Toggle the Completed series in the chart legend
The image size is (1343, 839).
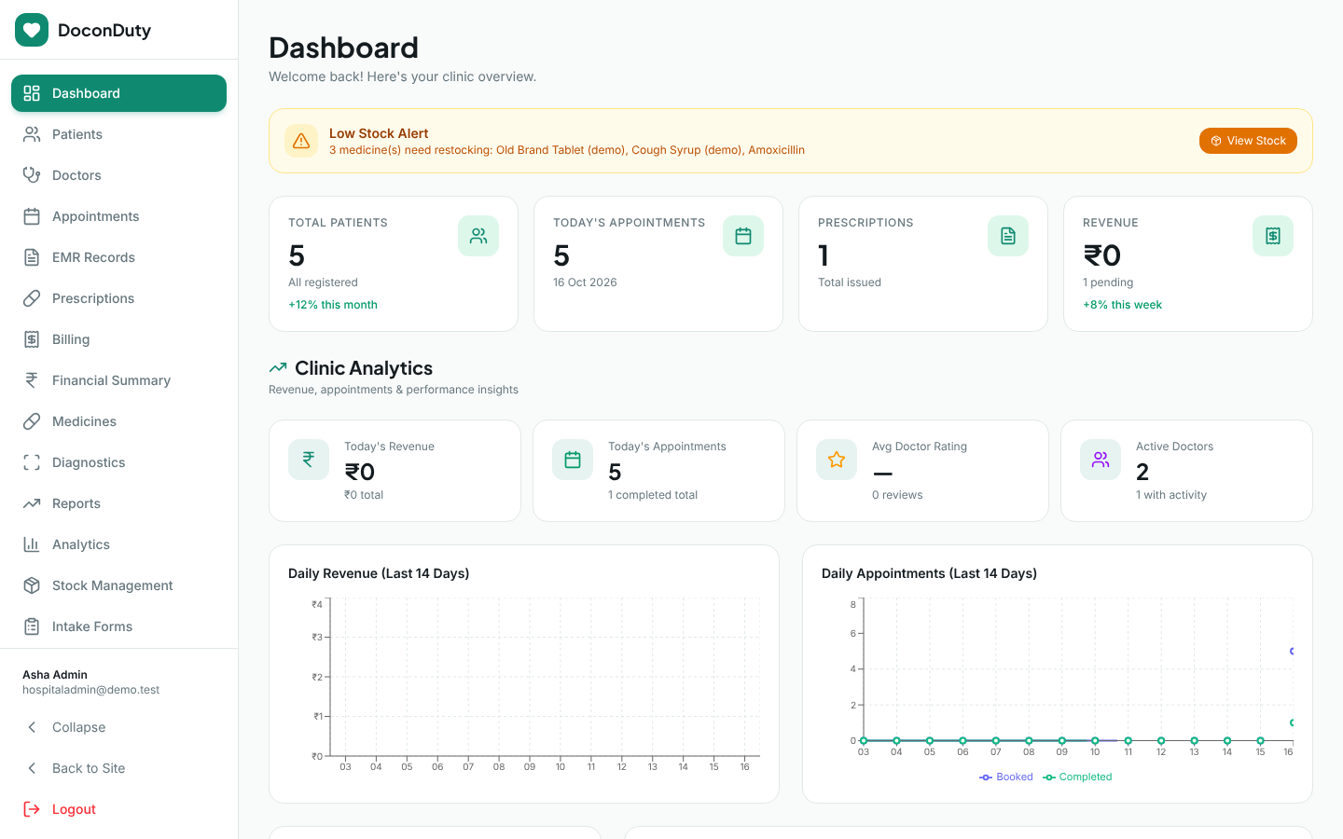[x=1077, y=777]
